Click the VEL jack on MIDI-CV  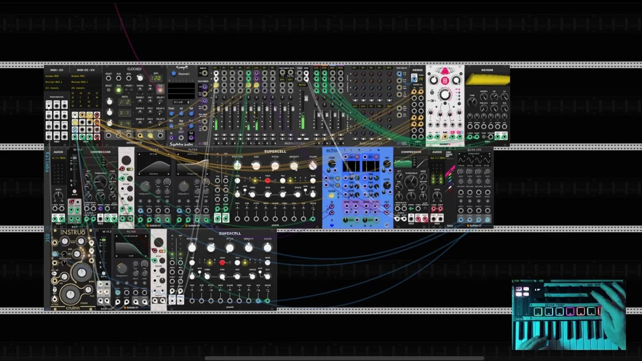[64, 106]
